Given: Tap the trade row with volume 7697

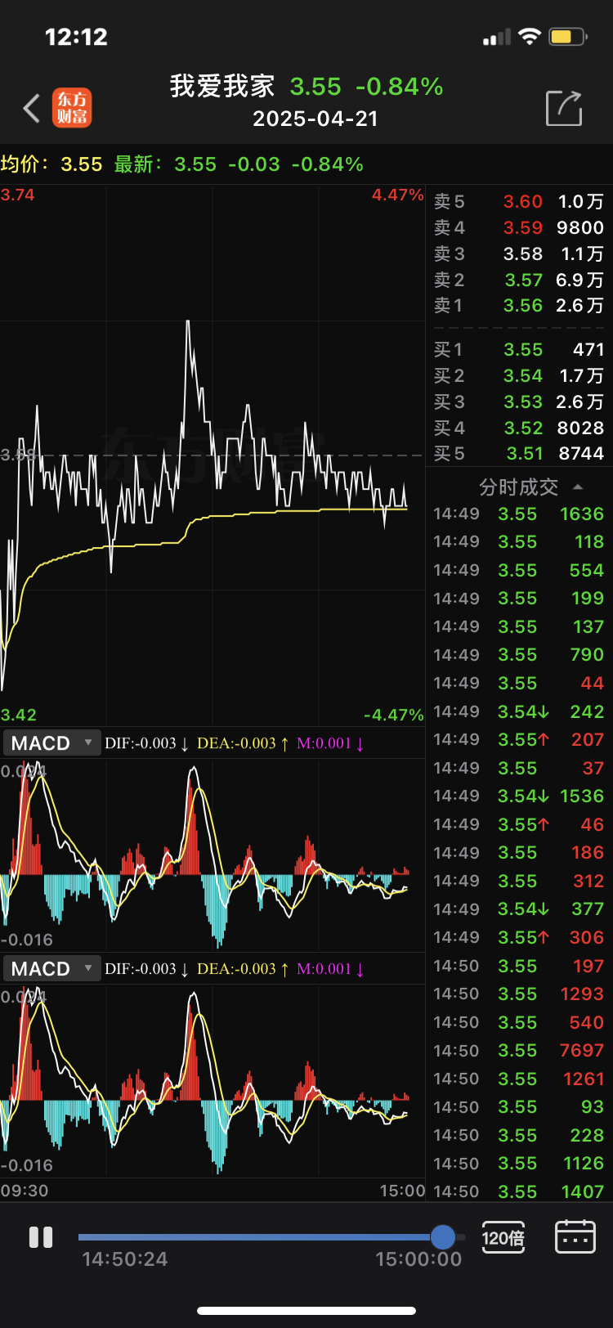Looking at the screenshot, I should tap(519, 1051).
